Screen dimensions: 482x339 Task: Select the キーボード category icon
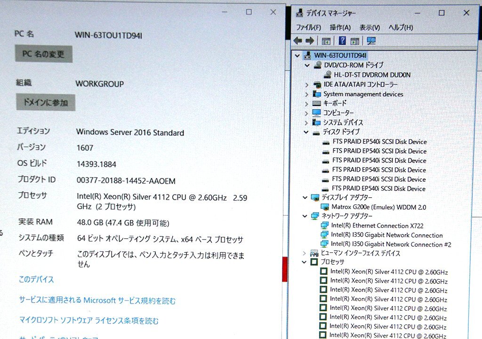point(317,104)
